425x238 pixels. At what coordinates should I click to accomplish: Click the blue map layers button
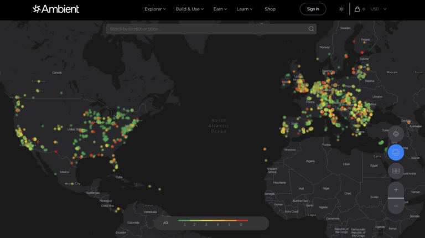click(396, 152)
